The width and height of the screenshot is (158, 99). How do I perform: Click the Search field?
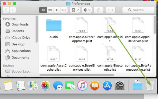point(138,10)
